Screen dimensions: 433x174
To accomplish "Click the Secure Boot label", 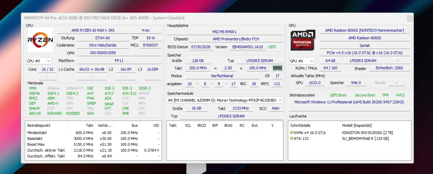I will tap(365, 95).
